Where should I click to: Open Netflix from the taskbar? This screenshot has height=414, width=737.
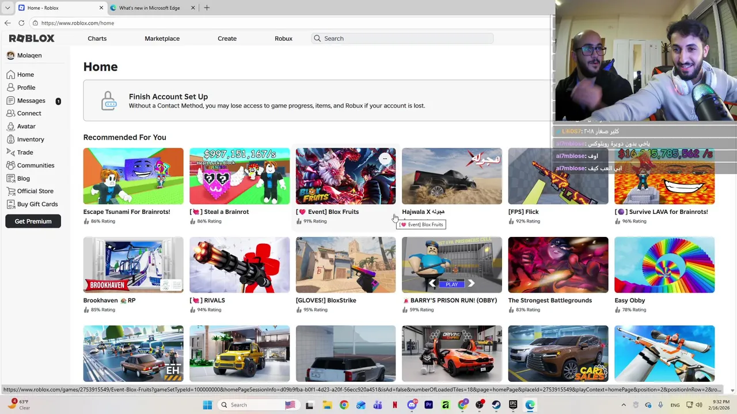coord(395,405)
